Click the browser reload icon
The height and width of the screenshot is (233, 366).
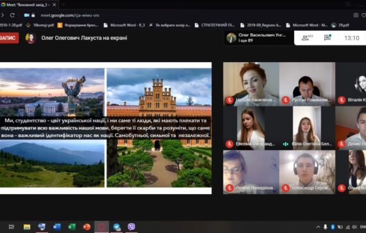point(12,15)
